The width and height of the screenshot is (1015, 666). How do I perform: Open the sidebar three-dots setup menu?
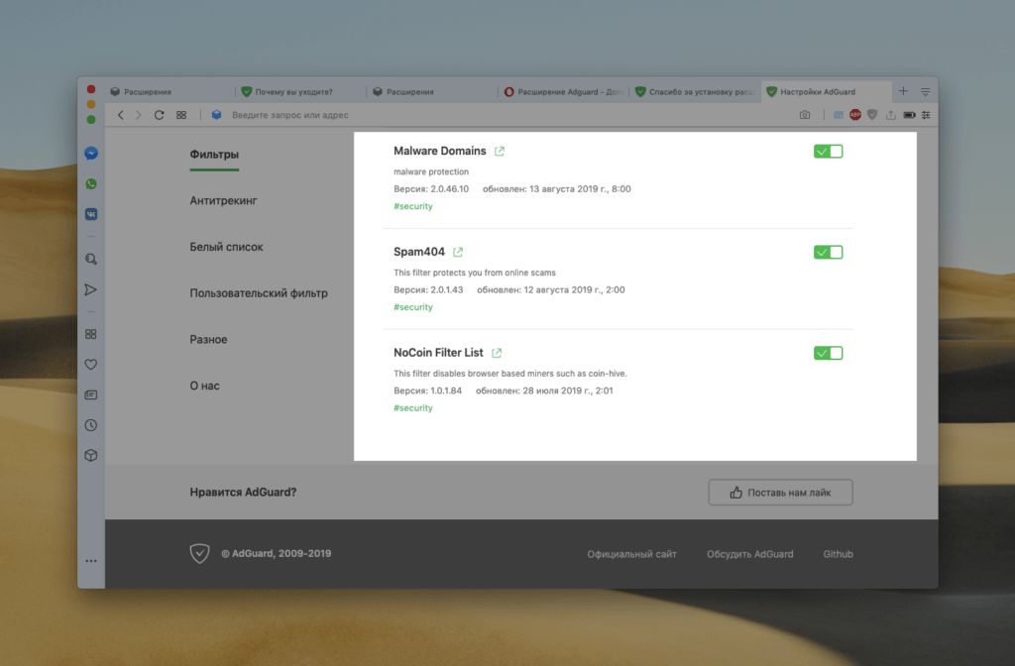click(91, 561)
